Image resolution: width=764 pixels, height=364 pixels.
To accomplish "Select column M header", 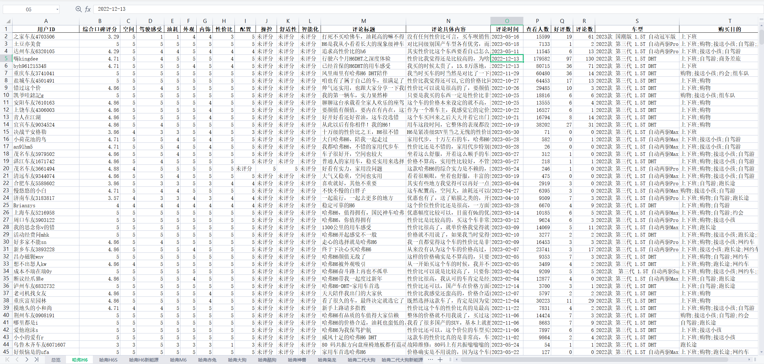I will pos(363,21).
